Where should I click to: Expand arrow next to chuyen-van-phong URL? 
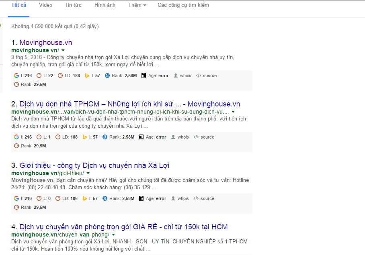point(113,235)
